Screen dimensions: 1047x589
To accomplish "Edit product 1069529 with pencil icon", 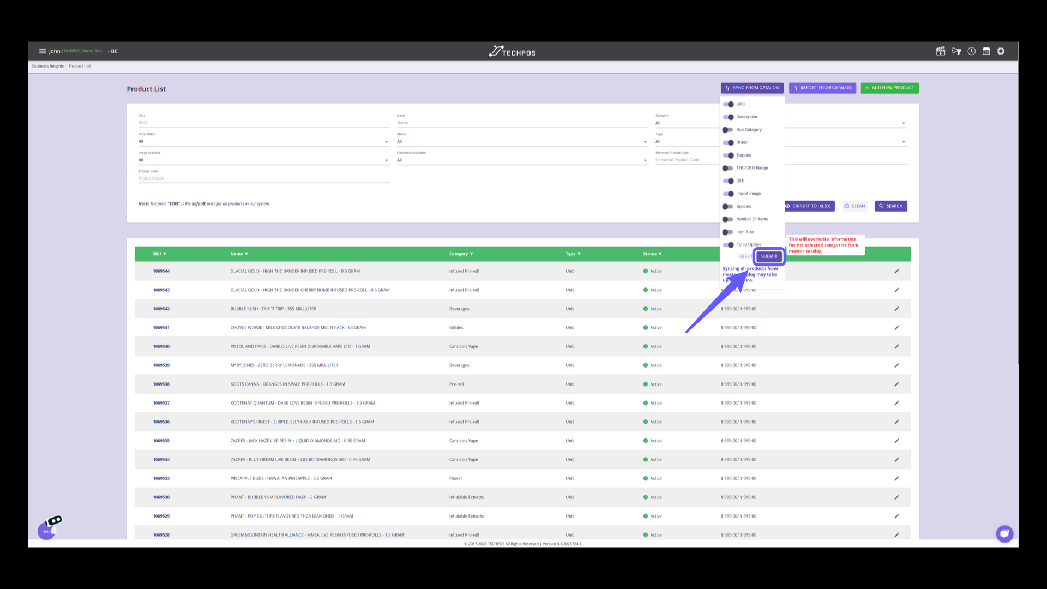I will [x=896, y=516].
